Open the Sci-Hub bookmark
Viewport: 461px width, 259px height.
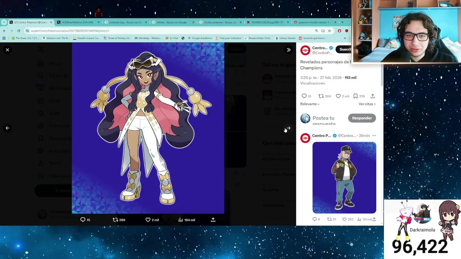click(171, 38)
